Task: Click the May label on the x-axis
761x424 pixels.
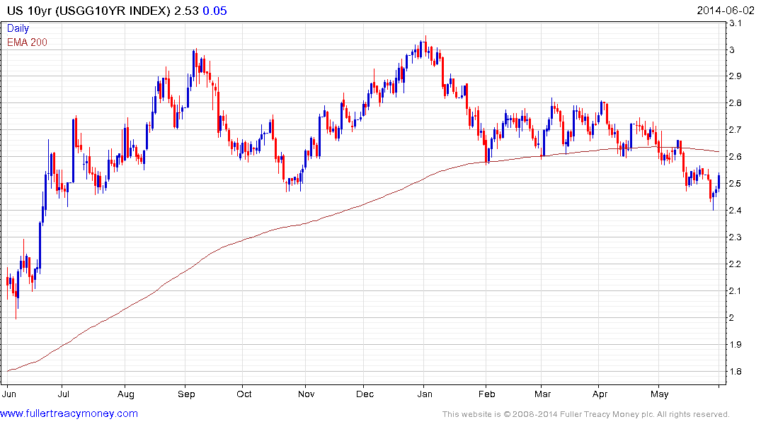Action: point(660,394)
